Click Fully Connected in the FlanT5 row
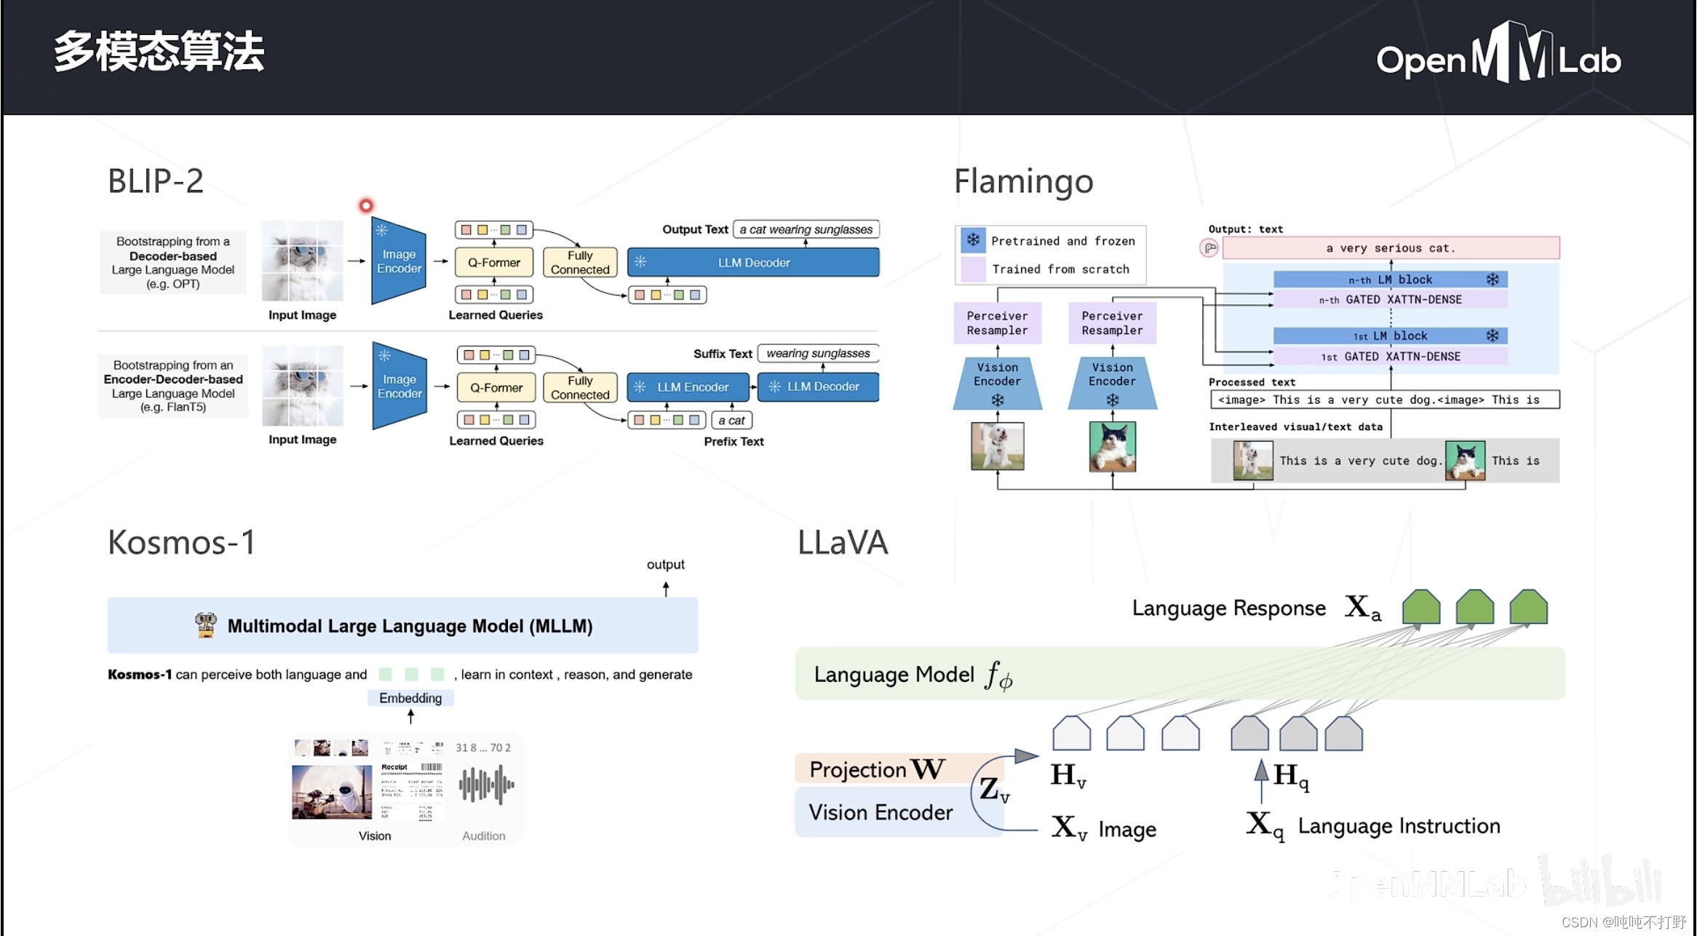 tap(580, 387)
